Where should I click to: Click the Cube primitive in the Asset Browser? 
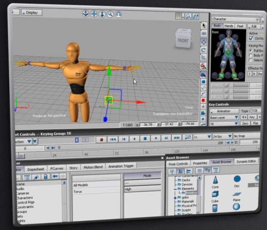[215, 197]
